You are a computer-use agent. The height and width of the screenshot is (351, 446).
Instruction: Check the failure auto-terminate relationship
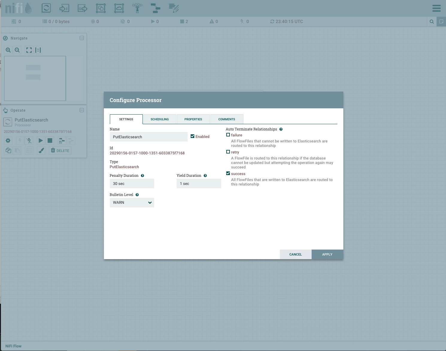click(228, 135)
